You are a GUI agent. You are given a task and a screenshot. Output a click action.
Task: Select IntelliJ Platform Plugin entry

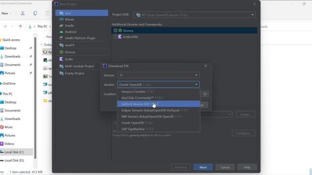pyautogui.click(x=82, y=38)
